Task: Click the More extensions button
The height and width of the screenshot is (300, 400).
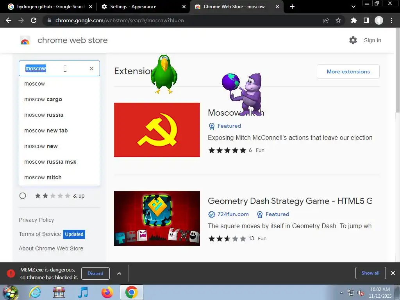Action: pyautogui.click(x=348, y=71)
